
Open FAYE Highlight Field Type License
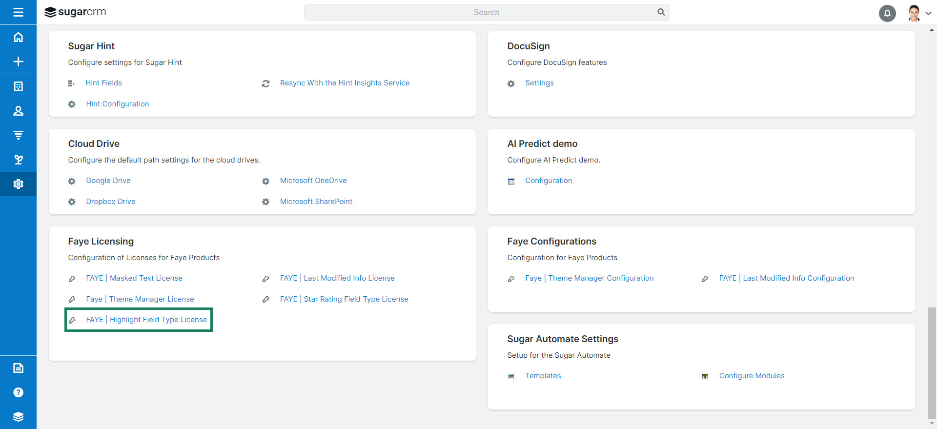(146, 320)
